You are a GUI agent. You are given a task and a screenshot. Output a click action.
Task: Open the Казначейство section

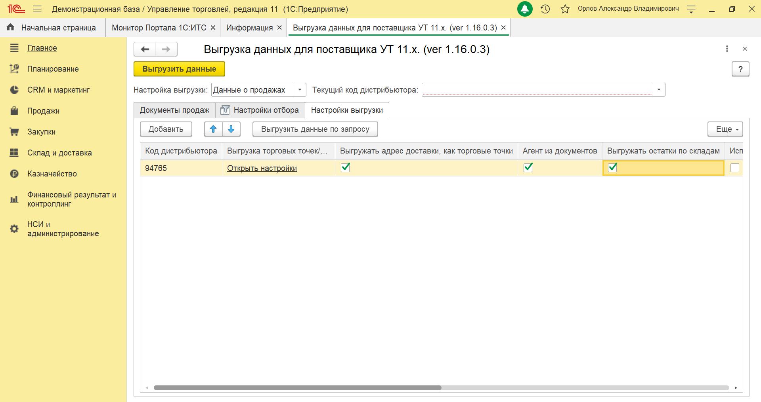point(52,174)
